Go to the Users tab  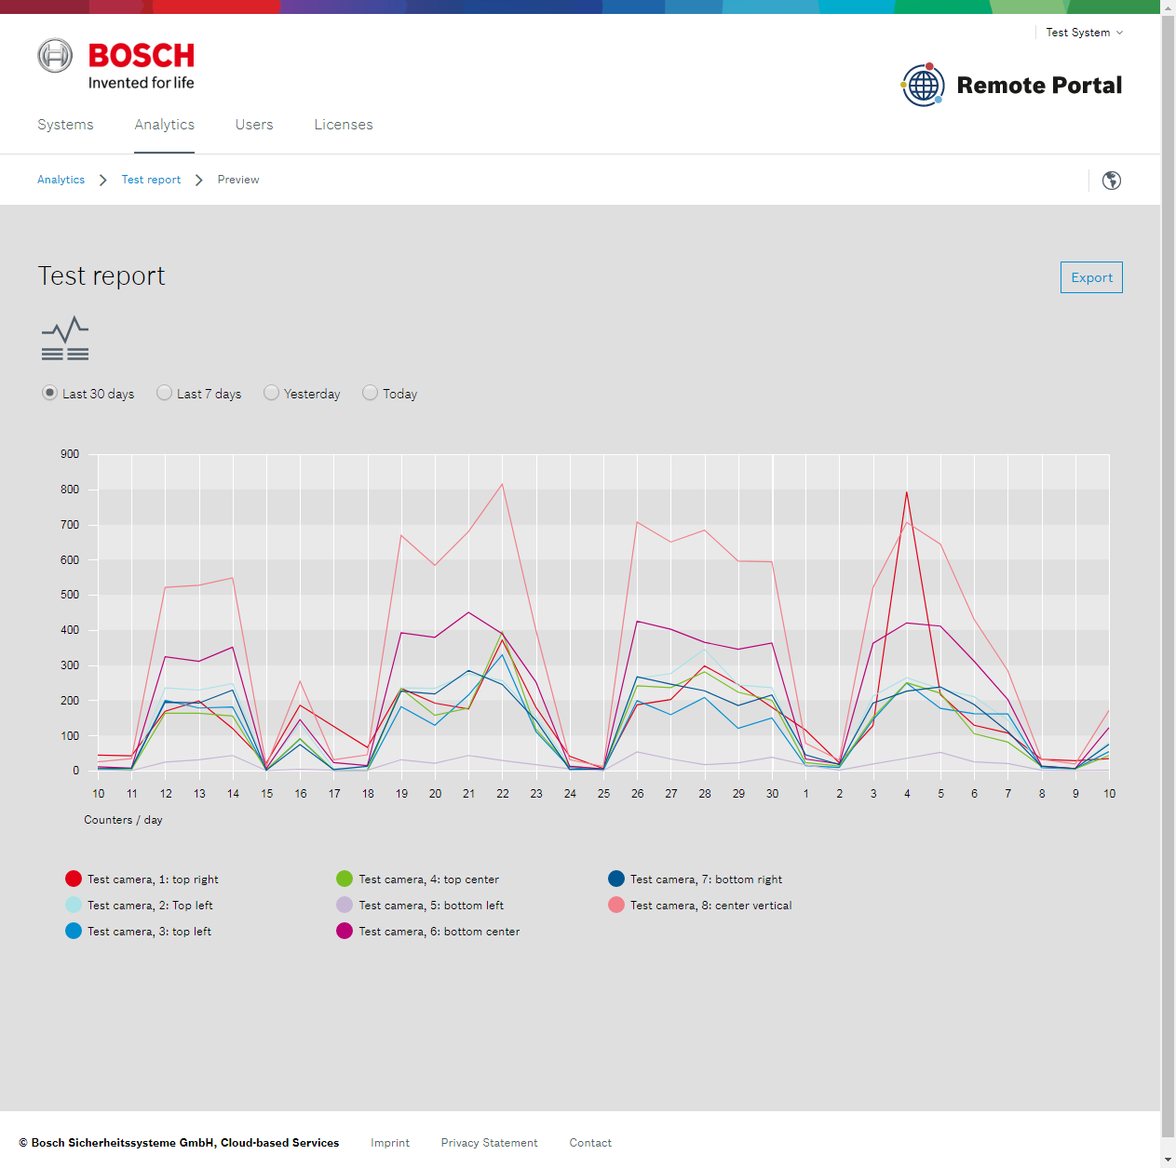tap(254, 125)
